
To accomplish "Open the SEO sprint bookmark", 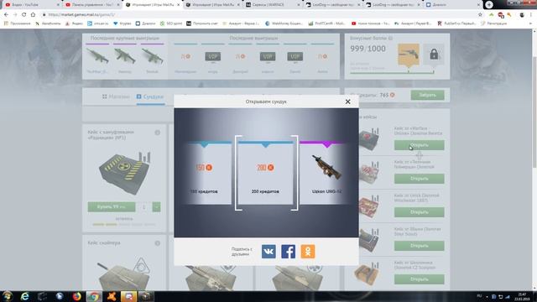I will (170, 23).
